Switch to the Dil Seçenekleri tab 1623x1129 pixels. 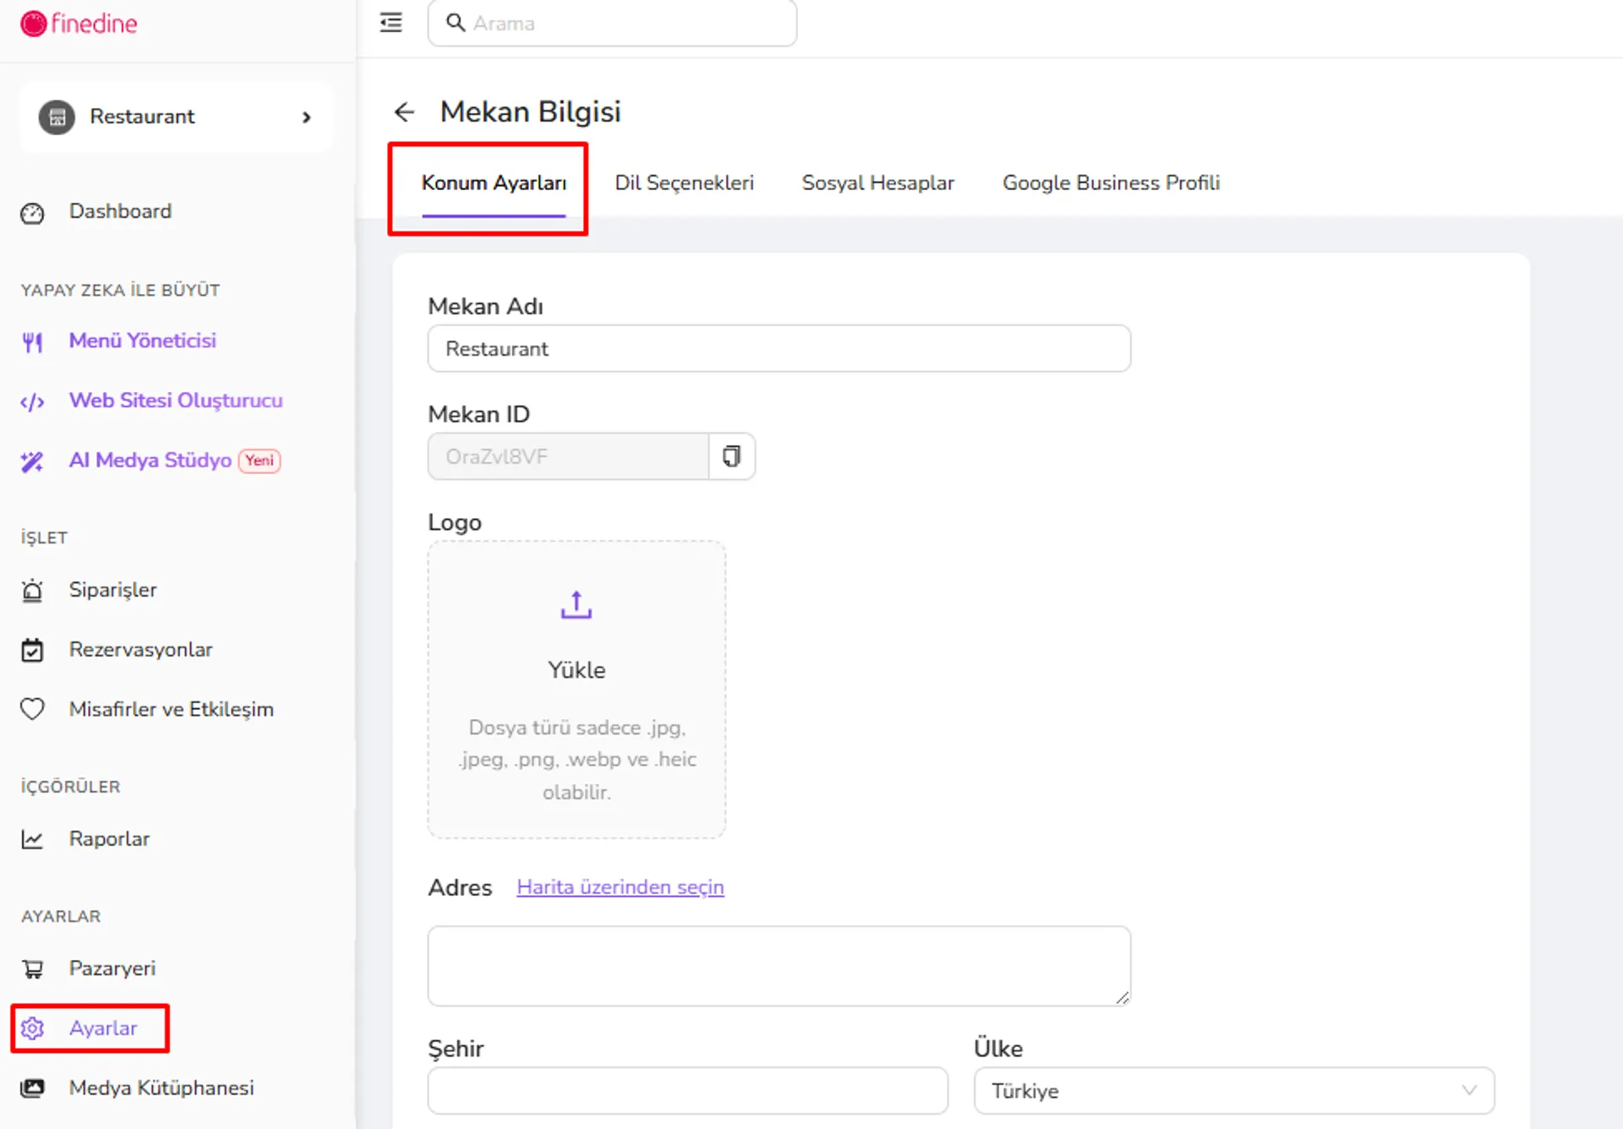pyautogui.click(x=684, y=183)
